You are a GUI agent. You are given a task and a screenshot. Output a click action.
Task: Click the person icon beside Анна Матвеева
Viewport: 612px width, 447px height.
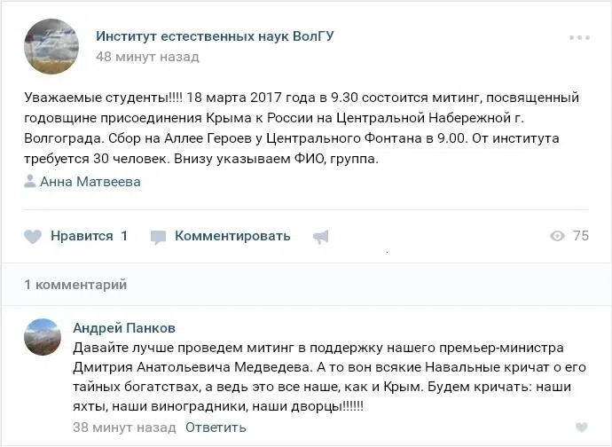30,182
